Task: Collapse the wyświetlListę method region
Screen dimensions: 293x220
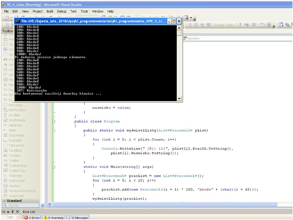Action: (54, 130)
